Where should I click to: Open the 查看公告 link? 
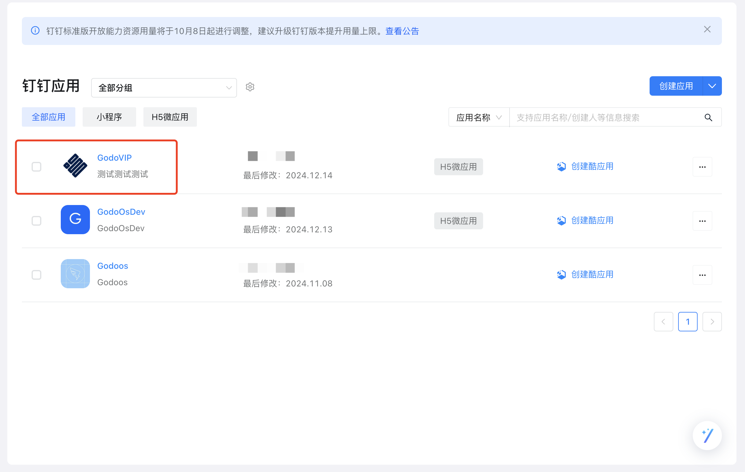[402, 31]
